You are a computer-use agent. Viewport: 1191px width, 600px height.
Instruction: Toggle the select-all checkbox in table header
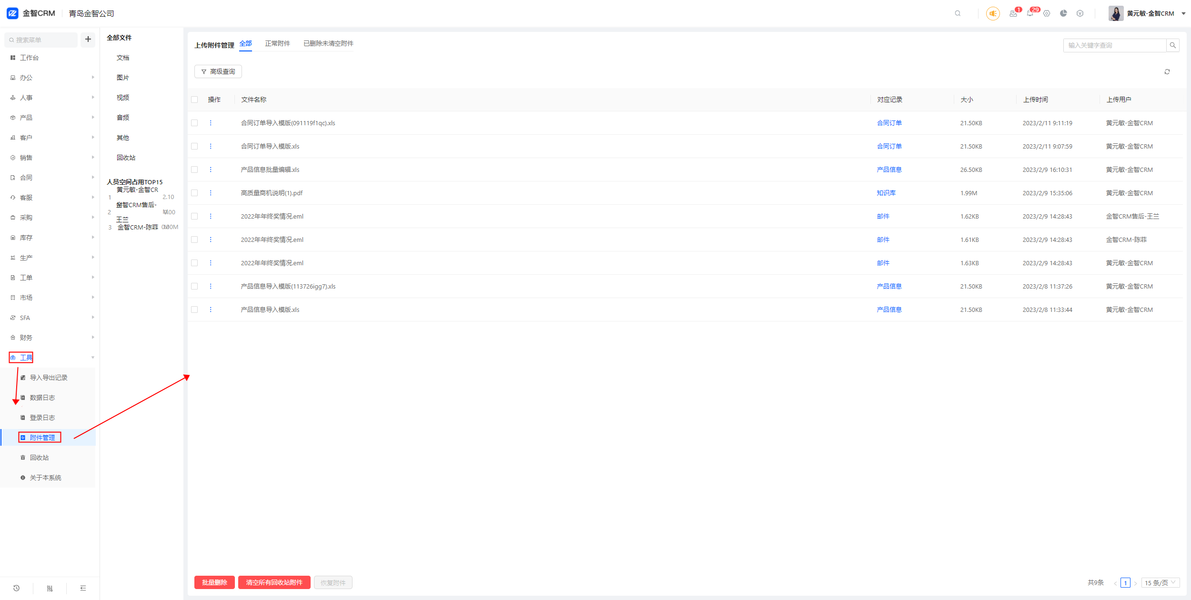point(194,100)
